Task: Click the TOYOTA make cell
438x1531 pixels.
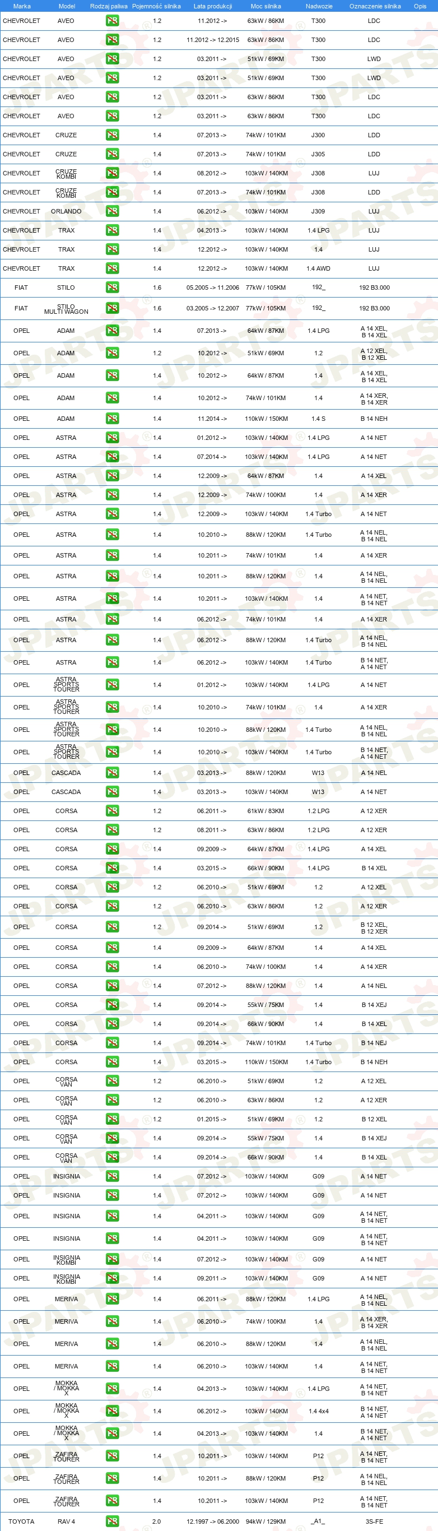Action: [x=21, y=1521]
